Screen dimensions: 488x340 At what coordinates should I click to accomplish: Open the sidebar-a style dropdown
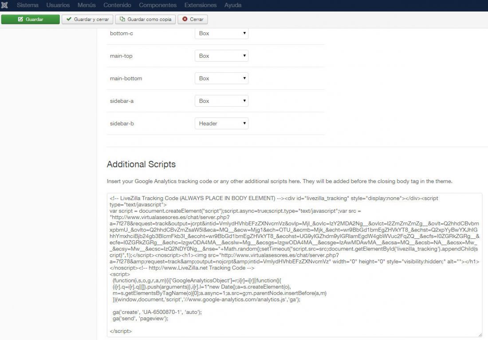point(221,101)
